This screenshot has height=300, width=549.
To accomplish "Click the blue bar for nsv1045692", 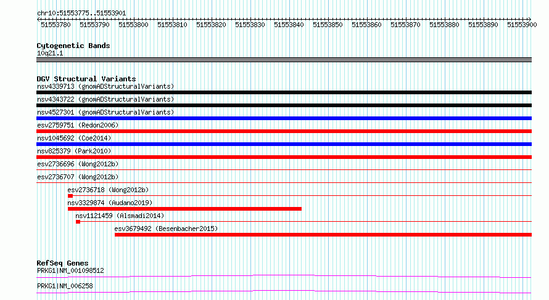I will [x=284, y=144].
